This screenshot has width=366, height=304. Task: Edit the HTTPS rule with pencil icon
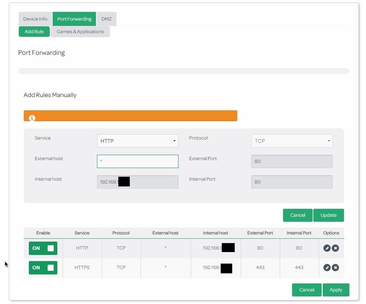327,268
